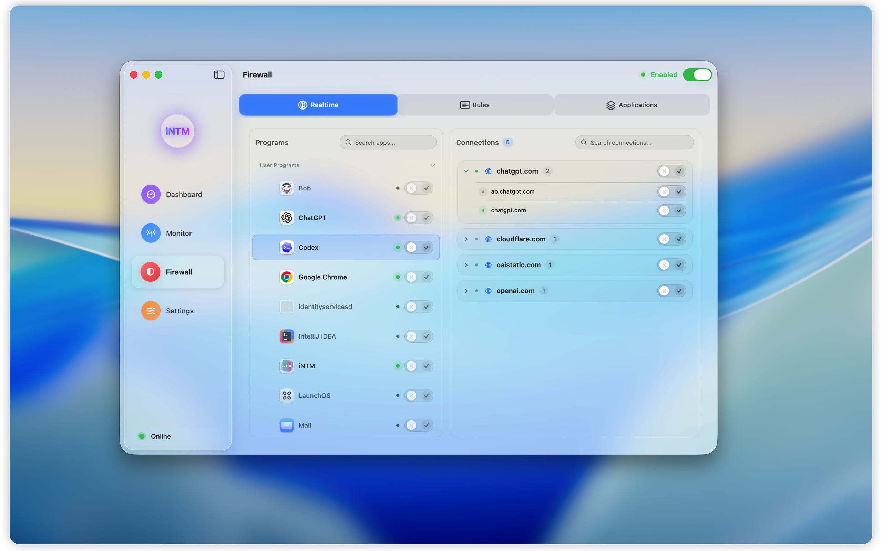
Task: Click the ChatGPT app icon
Action: point(287,218)
